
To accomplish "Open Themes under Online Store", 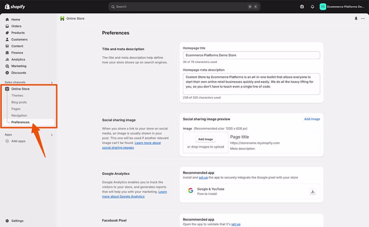I will point(17,96).
